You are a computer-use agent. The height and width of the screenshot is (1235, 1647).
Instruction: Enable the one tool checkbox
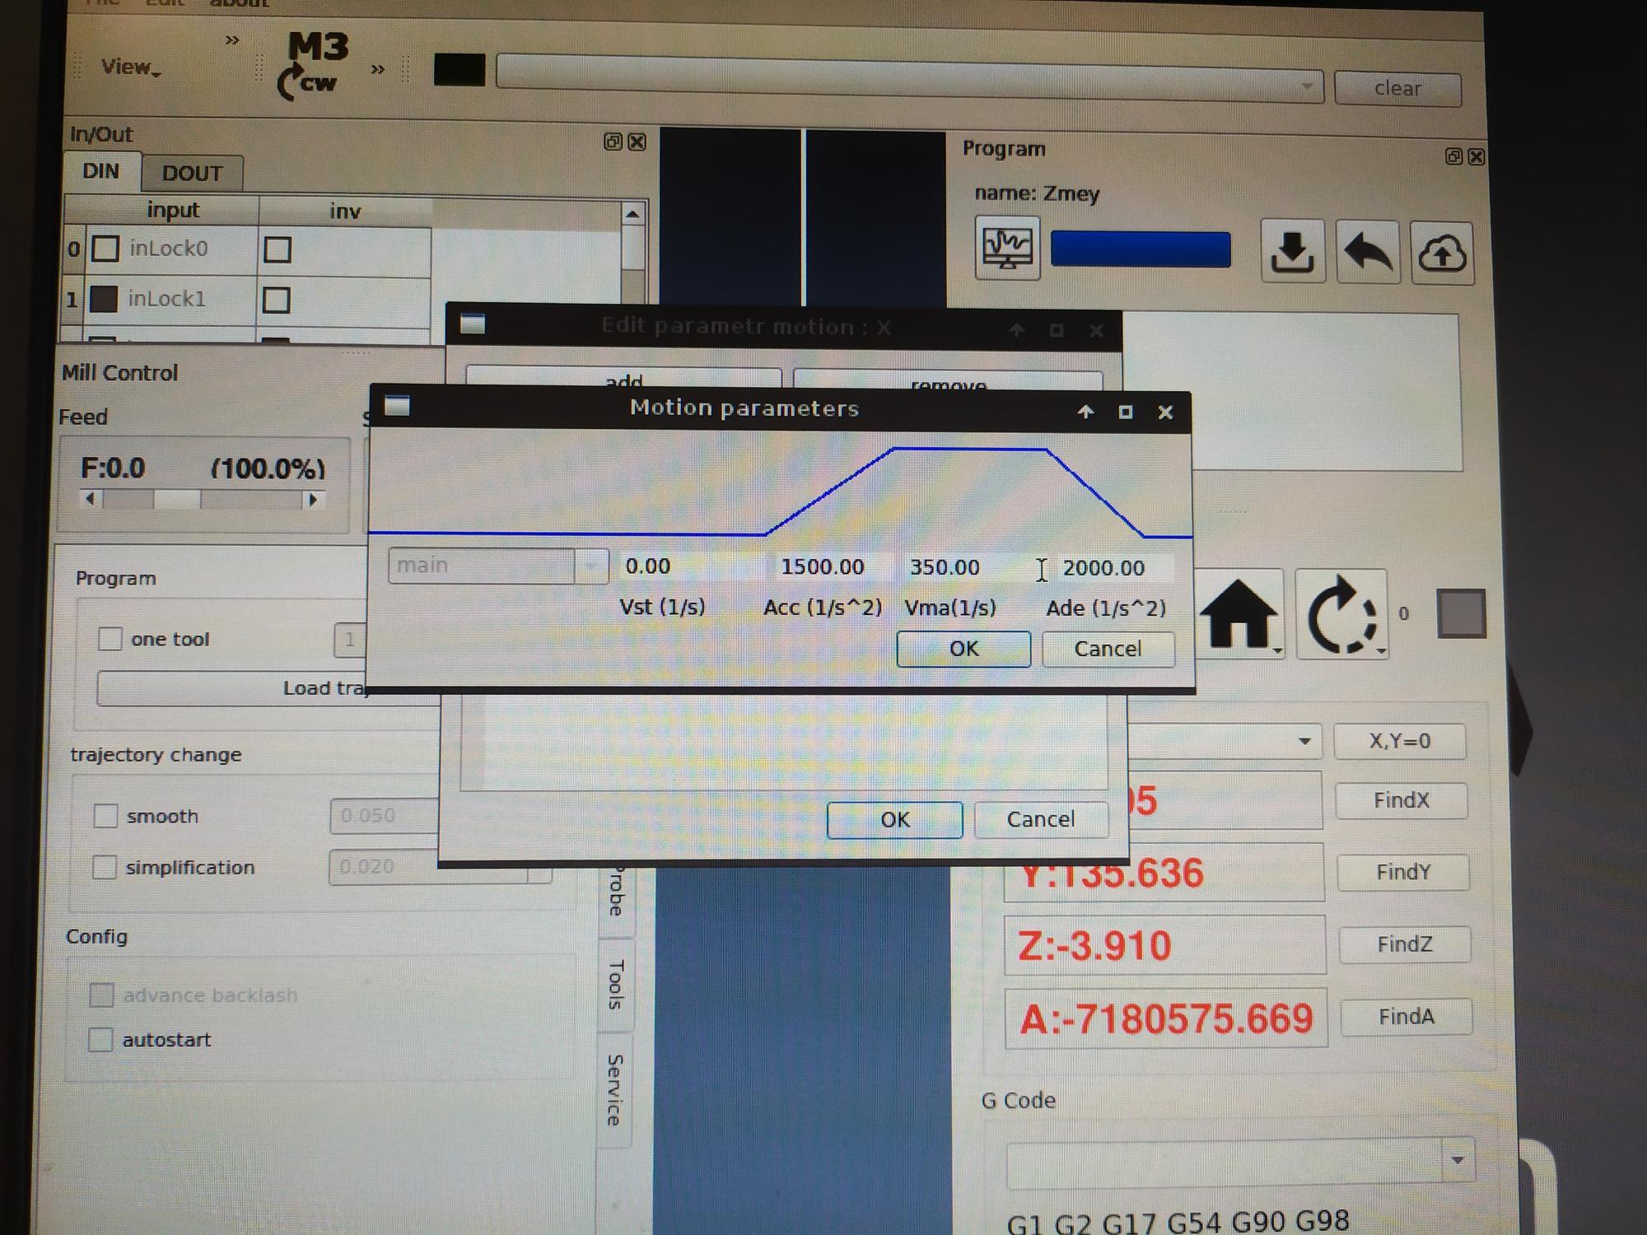(x=110, y=639)
